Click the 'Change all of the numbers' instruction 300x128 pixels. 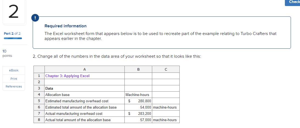point(117,57)
